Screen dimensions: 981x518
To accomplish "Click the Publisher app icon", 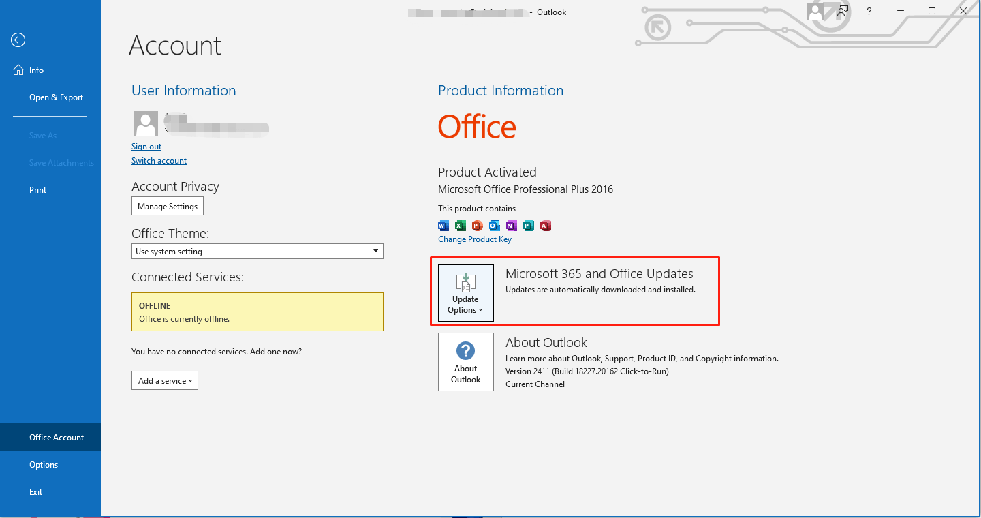I will tap(529, 226).
